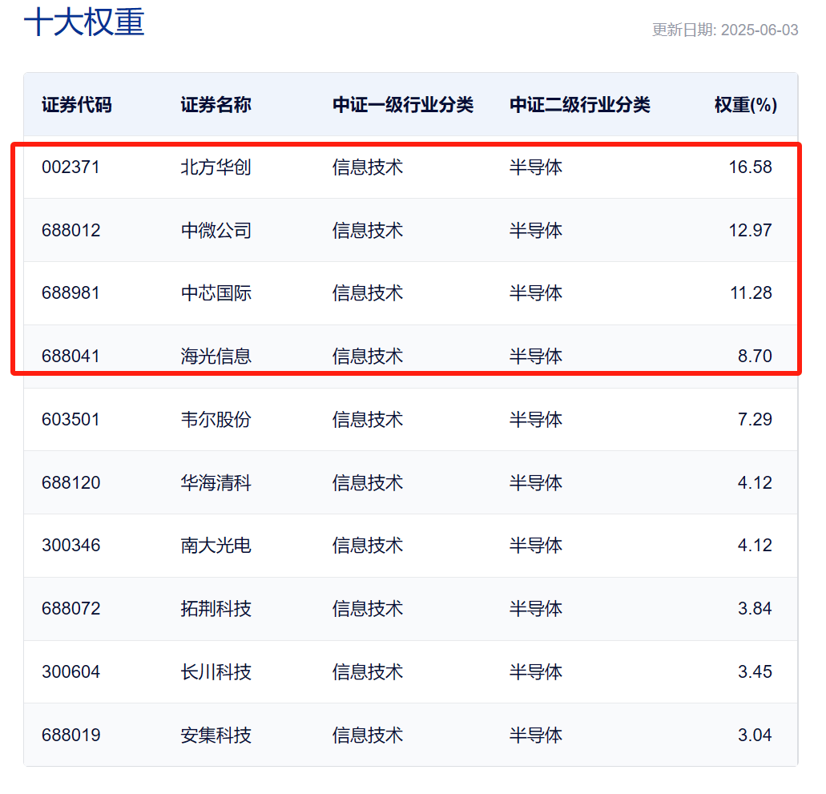The height and width of the screenshot is (794, 826).
Task: Select stock name 长川科技
Action: 216,671
